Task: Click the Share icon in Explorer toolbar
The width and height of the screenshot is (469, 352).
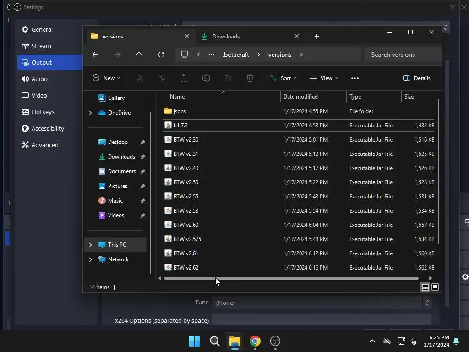Action: coord(228,78)
